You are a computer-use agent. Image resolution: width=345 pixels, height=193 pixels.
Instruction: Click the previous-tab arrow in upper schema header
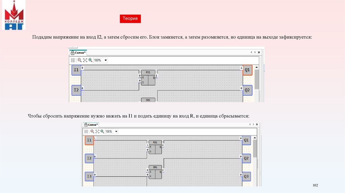pos(251,52)
